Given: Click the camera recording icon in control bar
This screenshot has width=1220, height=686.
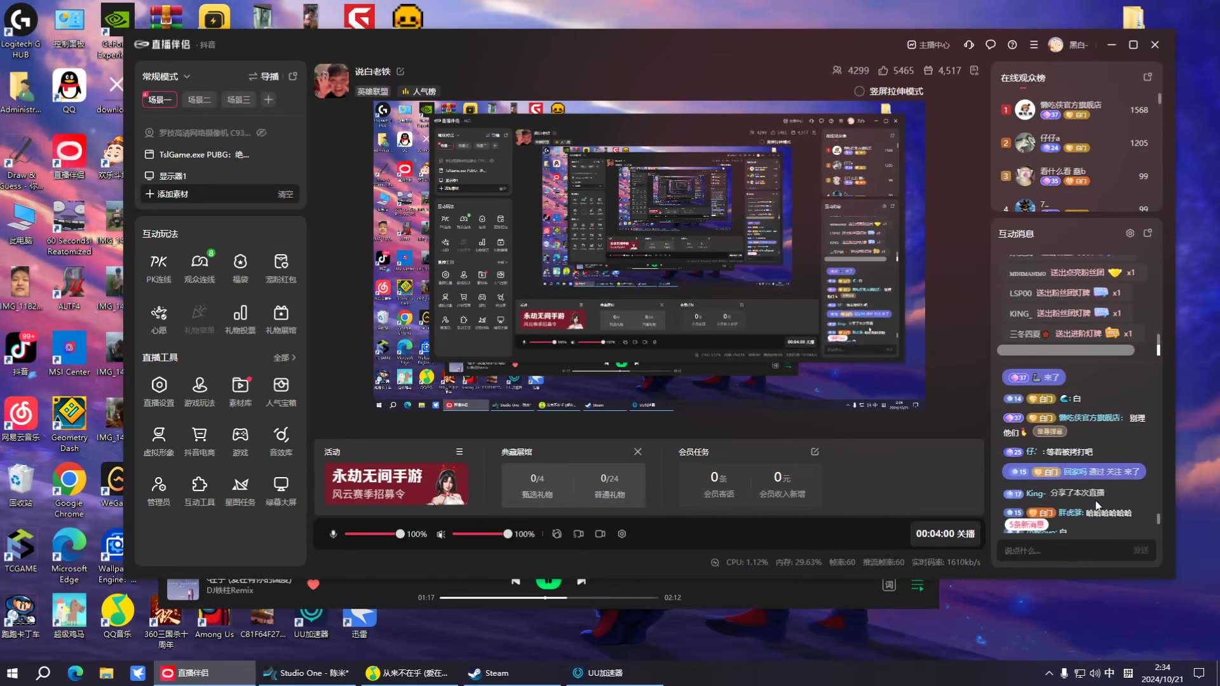Looking at the screenshot, I should point(600,534).
